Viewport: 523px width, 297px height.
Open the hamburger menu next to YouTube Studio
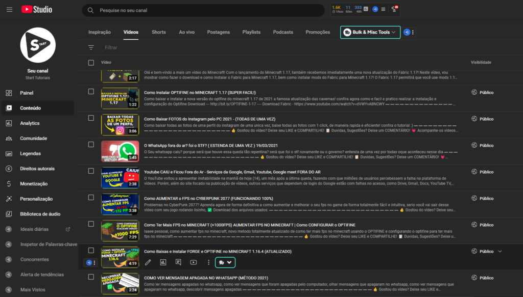(x=9, y=10)
